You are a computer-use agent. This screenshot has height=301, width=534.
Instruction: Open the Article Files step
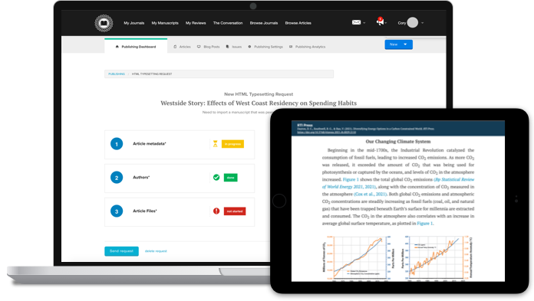[180, 212]
